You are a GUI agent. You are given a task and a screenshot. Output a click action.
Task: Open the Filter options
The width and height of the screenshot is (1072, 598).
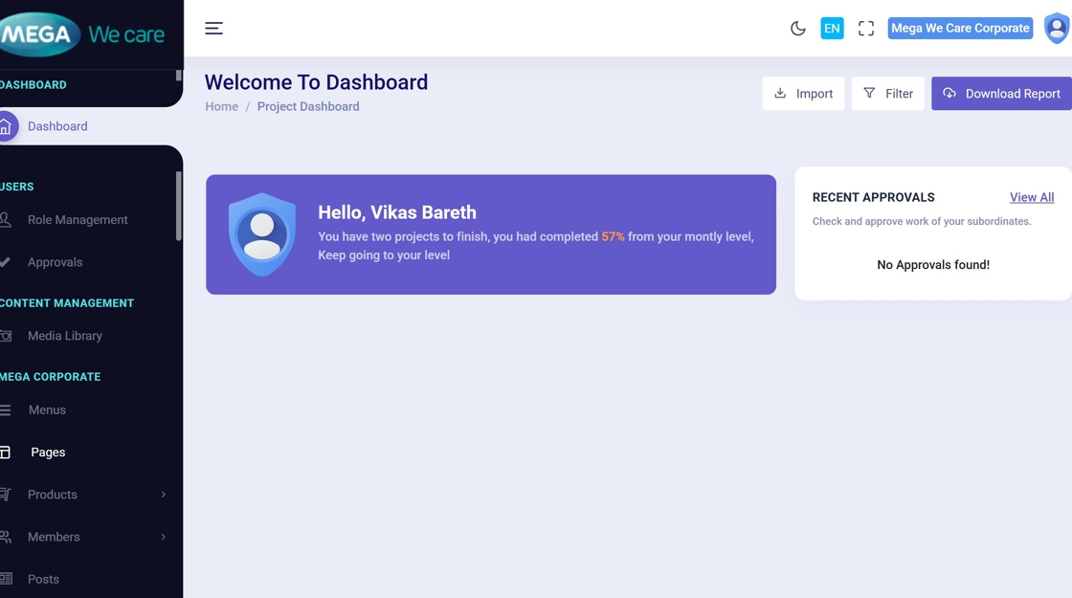click(x=887, y=94)
